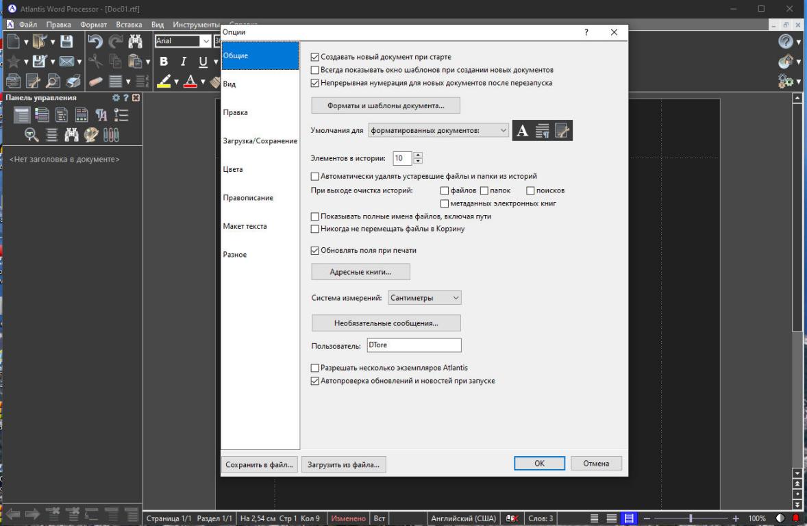The width and height of the screenshot is (807, 526).
Task: Check 'Разрешать несколько экземпляров Atlantis'
Action: click(315, 368)
